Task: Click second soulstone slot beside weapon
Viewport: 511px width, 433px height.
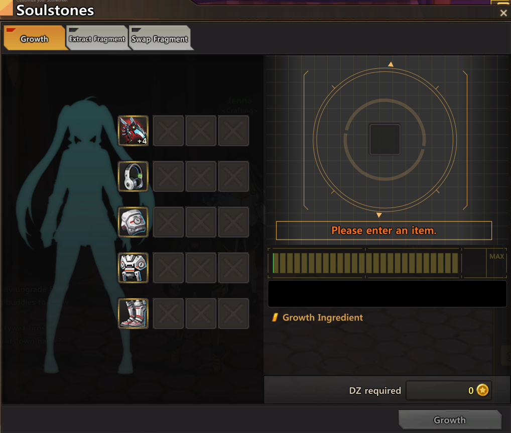Action: click(201, 131)
